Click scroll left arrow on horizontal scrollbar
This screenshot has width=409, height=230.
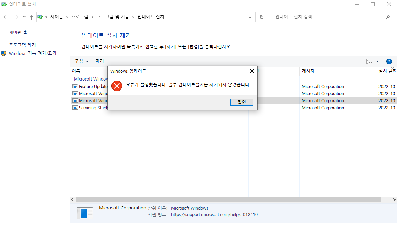72,200
